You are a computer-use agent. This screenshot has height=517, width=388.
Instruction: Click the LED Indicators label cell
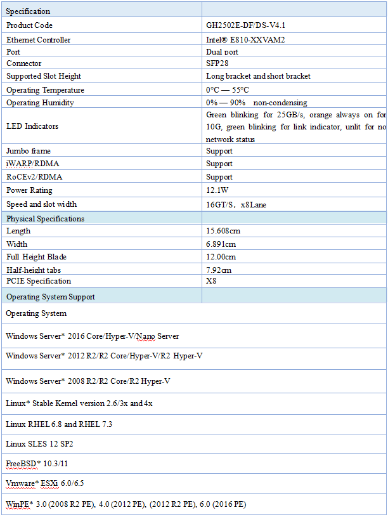pos(32,126)
